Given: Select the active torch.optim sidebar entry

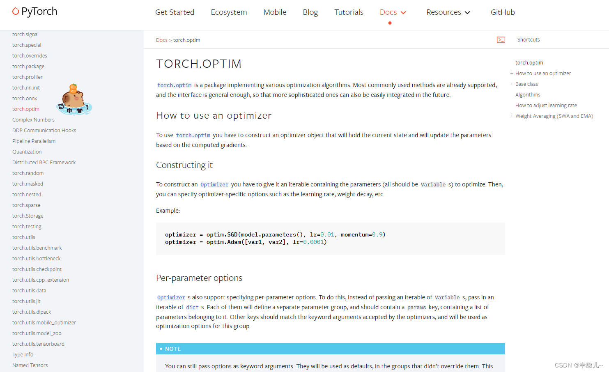Looking at the screenshot, I should [26, 109].
